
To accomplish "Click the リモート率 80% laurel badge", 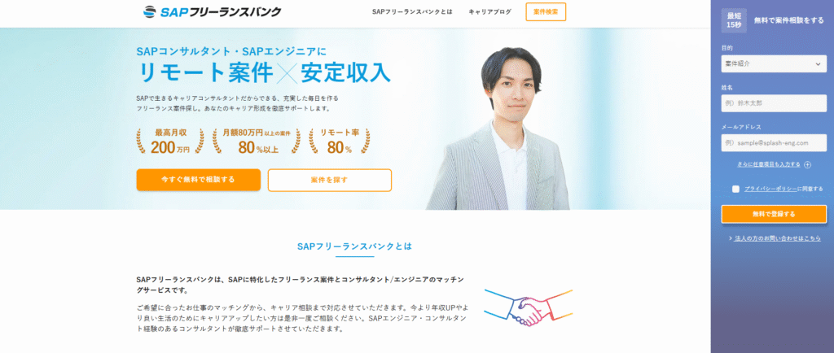I will 340,142.
